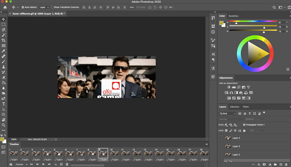Go to first frame of animation
The image size is (291, 167).
(31, 164)
